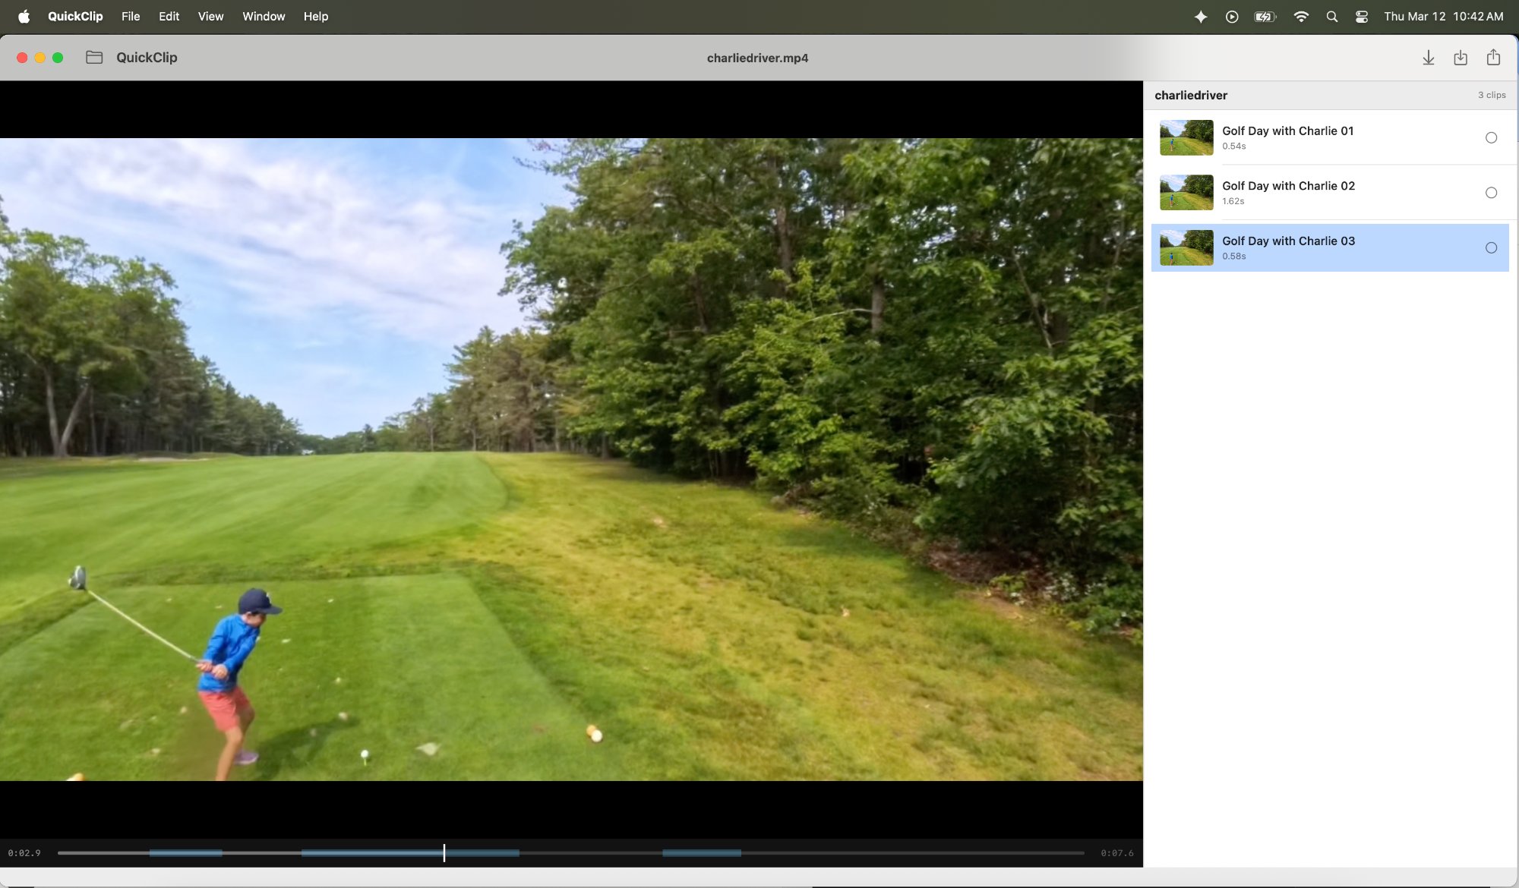Select the circle for Golf Day with Charlie 01

1491,137
